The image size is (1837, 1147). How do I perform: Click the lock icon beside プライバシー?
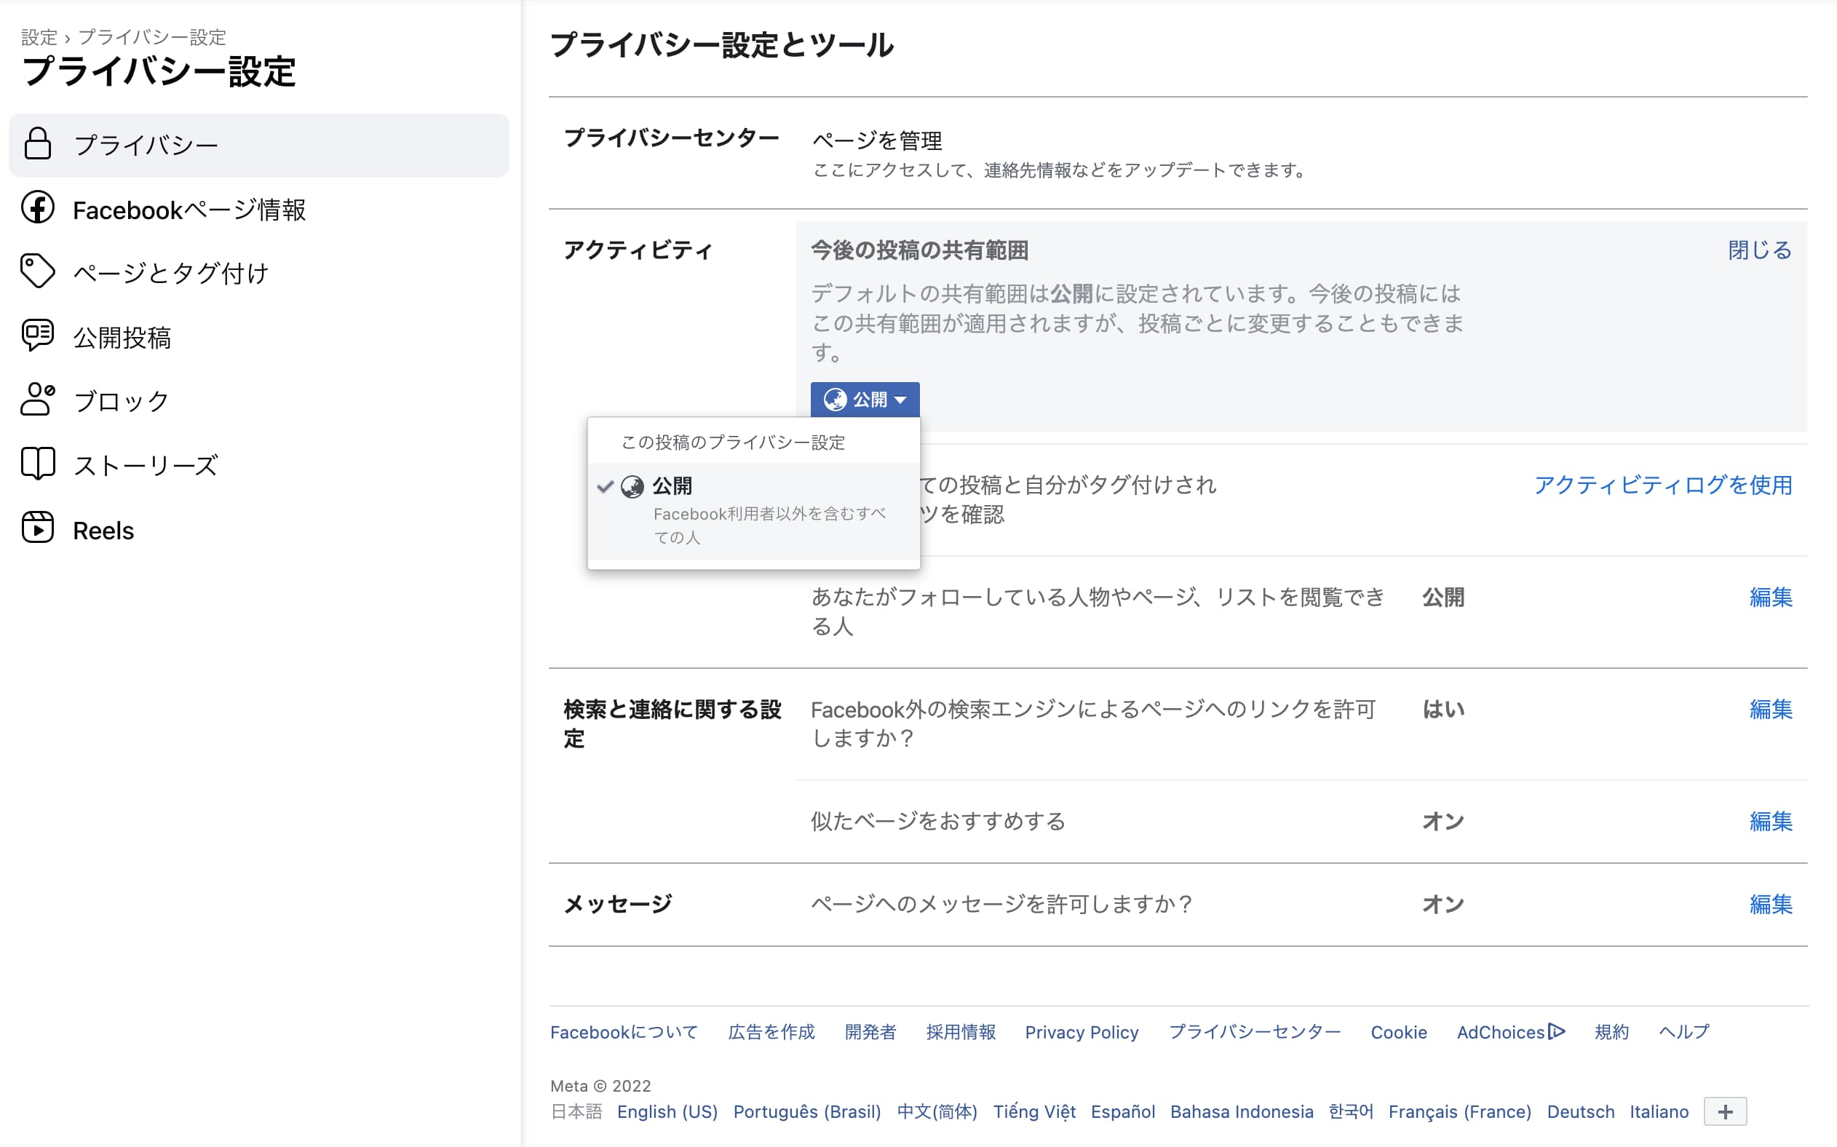37,144
